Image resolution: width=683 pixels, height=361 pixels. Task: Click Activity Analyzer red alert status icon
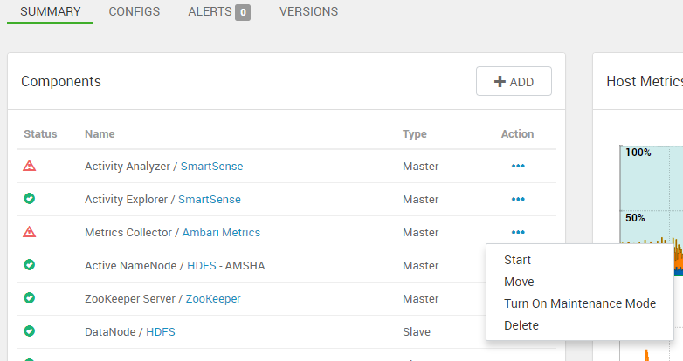click(x=30, y=166)
